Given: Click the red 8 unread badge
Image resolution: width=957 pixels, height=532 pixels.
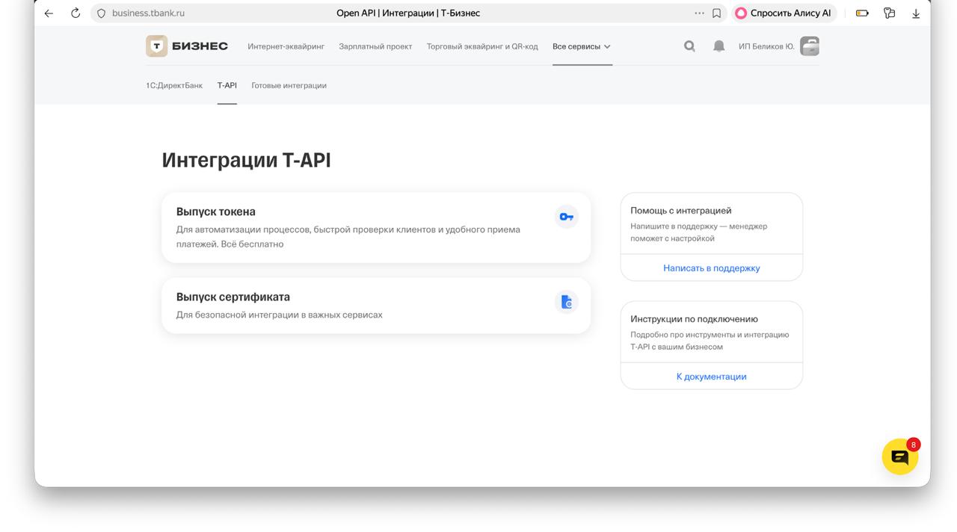Looking at the screenshot, I should pos(913,445).
